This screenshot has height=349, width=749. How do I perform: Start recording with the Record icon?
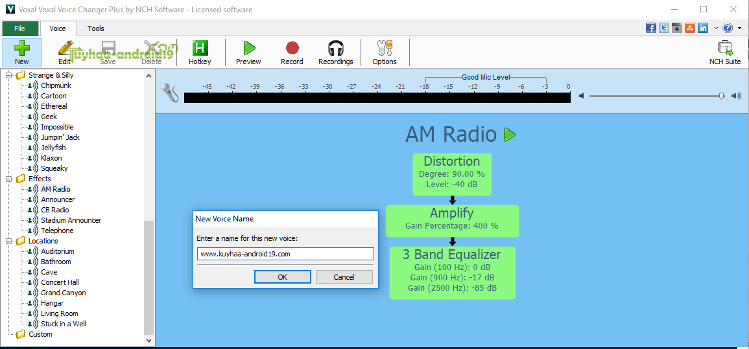pyautogui.click(x=292, y=48)
